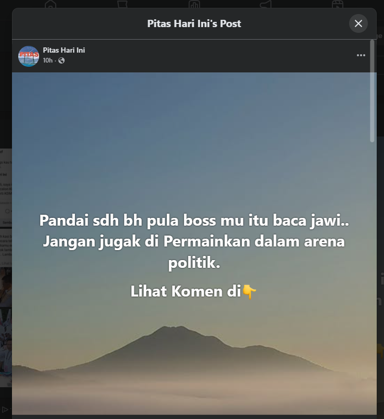Click the globe public audience icon
384x419 pixels.
pyautogui.click(x=61, y=60)
